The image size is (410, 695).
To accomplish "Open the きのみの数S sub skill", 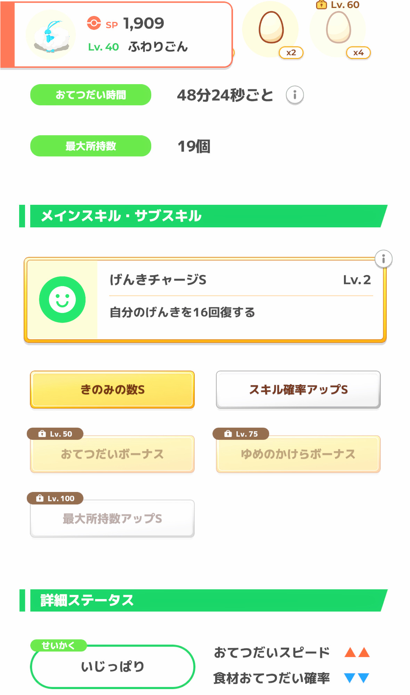I will click(112, 389).
